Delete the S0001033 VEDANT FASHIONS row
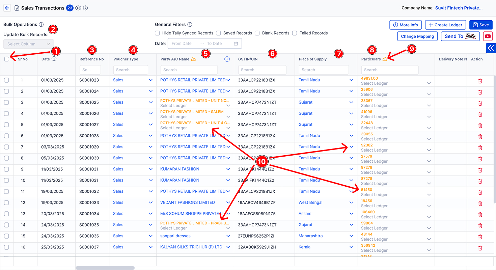This screenshot has height=270, width=496. [x=480, y=204]
